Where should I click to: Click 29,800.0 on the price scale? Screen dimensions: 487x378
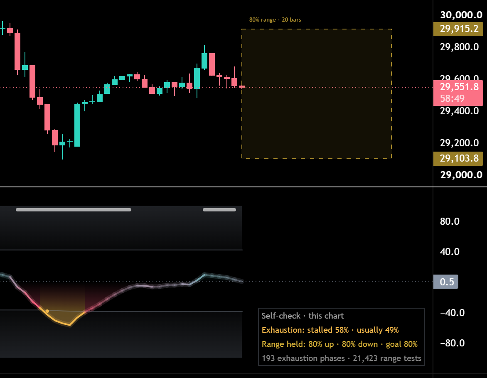click(x=459, y=47)
